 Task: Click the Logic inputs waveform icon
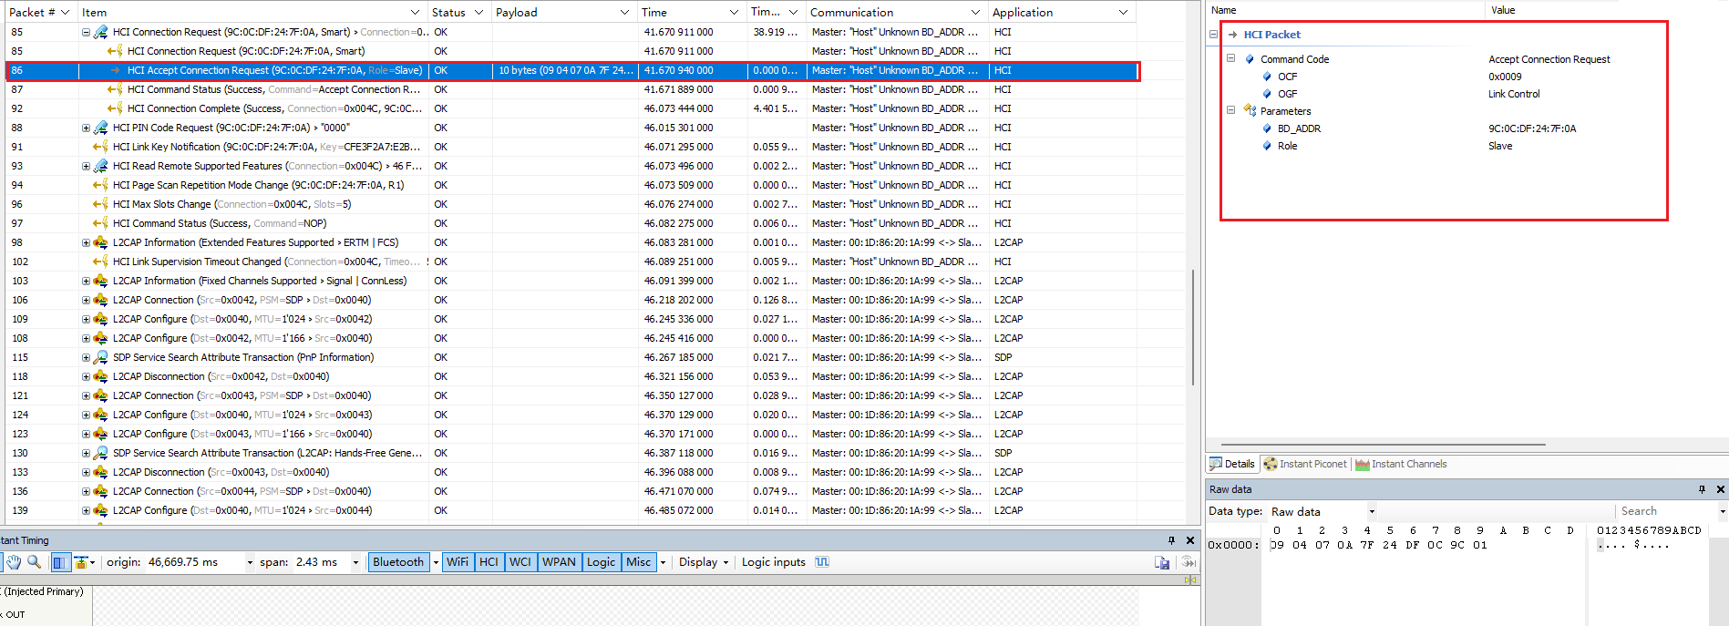click(822, 562)
